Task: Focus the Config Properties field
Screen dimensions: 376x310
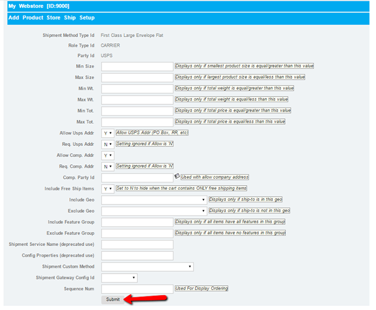Action: coord(137,255)
